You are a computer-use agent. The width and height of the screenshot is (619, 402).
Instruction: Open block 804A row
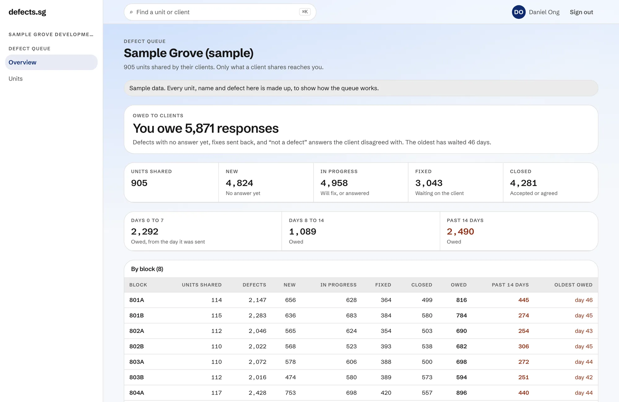(361, 393)
